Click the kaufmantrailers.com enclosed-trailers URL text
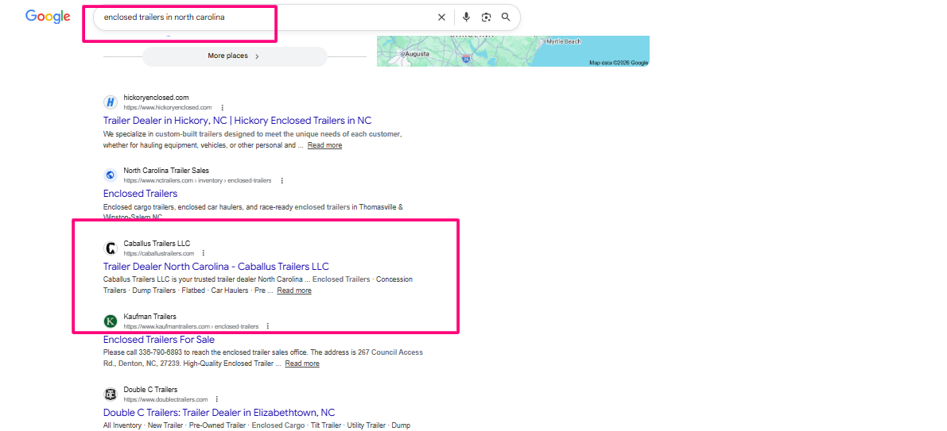Screen dimensions: 947x431 coord(191,326)
